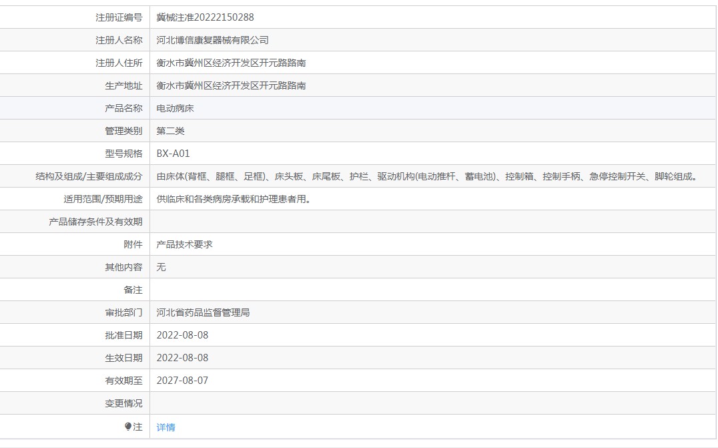The height and width of the screenshot is (448, 718).
Task: Click the 备注 label
Action: (x=133, y=290)
